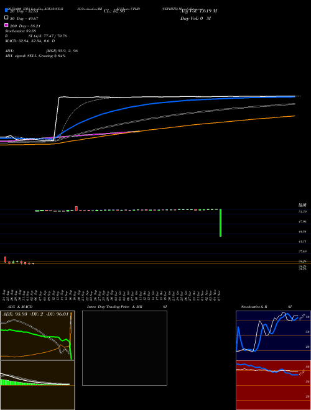The height and width of the screenshot is (410, 311).
Task: Click the 'Avg Vol: 1.619 M' text
Action: [x=198, y=11]
